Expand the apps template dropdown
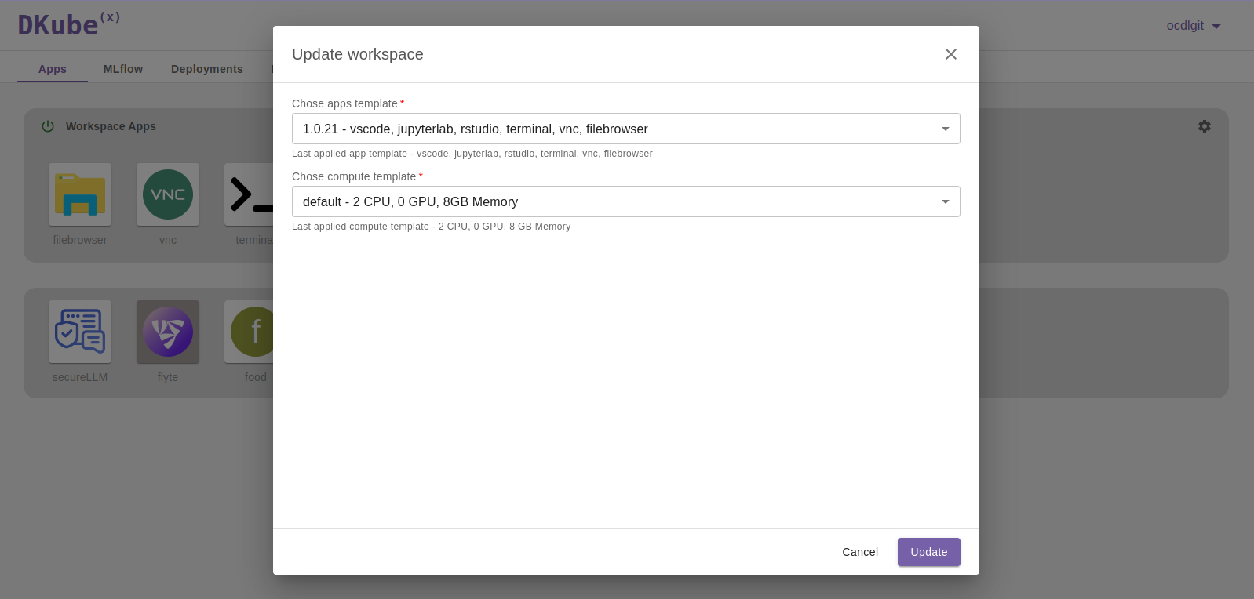1254x599 pixels. [x=945, y=129]
